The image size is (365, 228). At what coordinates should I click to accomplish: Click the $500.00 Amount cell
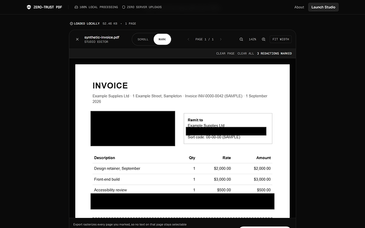pos(264,190)
